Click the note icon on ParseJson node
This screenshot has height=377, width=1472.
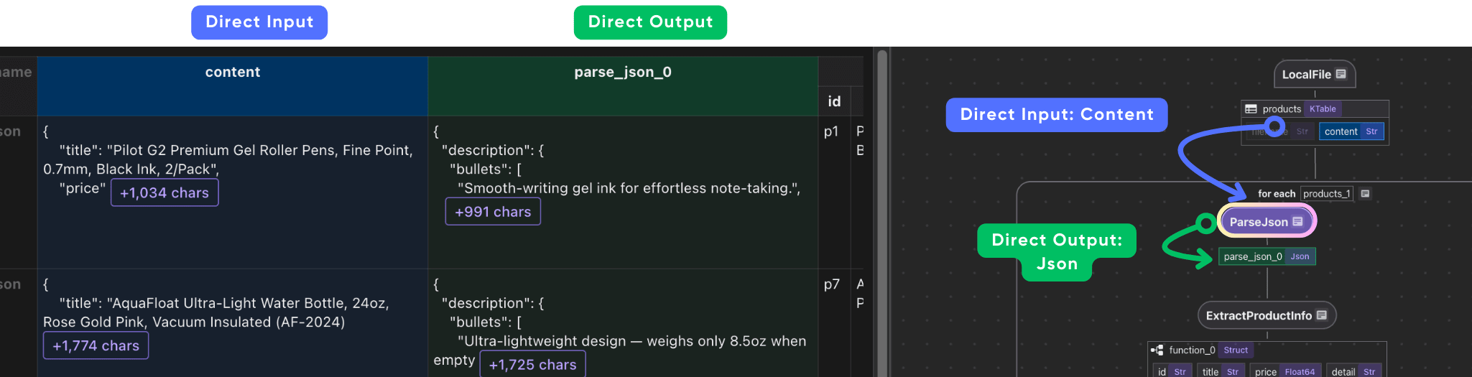[x=1297, y=222]
